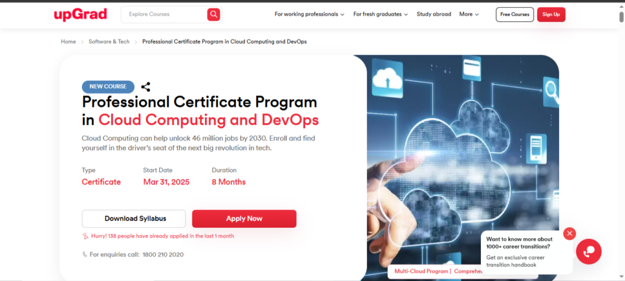The width and height of the screenshot is (625, 281).
Task: Click the red search magnifier icon
Action: (x=214, y=15)
